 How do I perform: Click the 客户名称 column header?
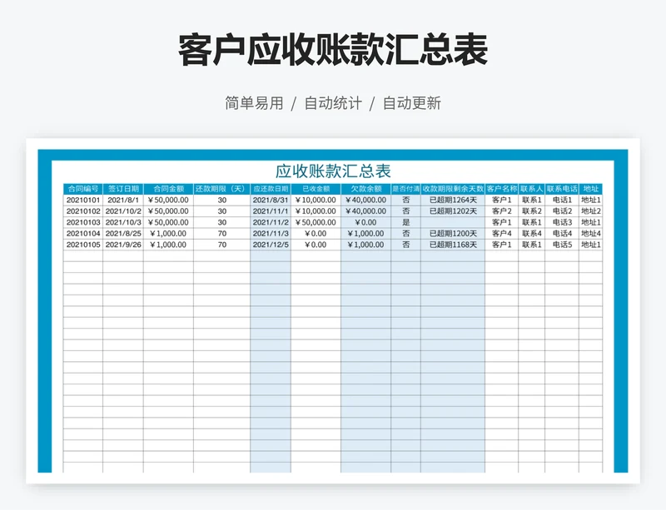(x=502, y=189)
